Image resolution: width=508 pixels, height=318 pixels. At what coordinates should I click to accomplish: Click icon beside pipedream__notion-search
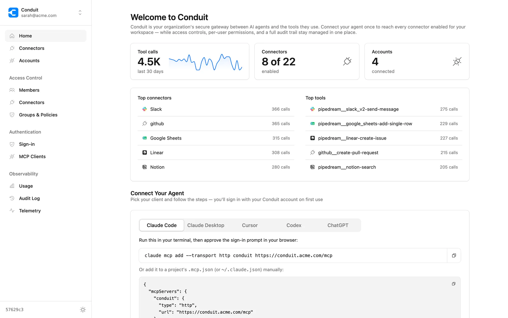coord(312,167)
